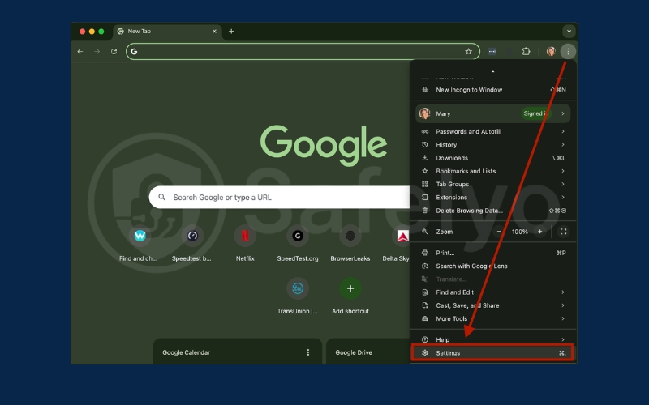This screenshot has height=405, width=649.
Task: Click the Google Calendar card title
Action: click(x=187, y=352)
